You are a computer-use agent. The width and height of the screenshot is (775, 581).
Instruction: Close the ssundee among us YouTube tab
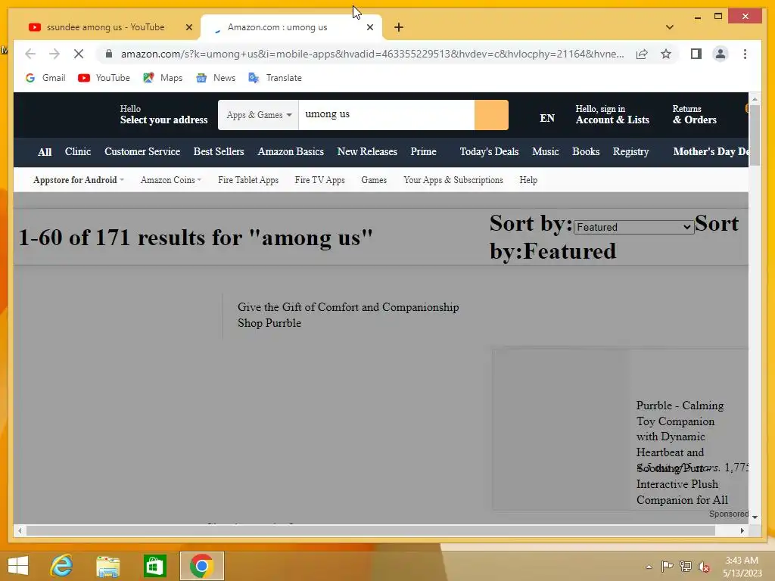(x=188, y=27)
